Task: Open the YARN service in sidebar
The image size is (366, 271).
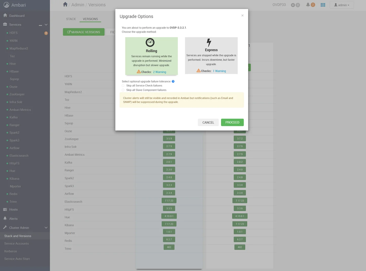Action: click(14, 41)
